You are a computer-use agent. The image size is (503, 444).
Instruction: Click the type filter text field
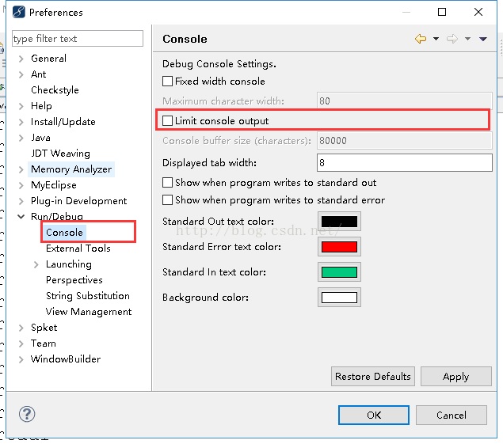tap(78, 39)
